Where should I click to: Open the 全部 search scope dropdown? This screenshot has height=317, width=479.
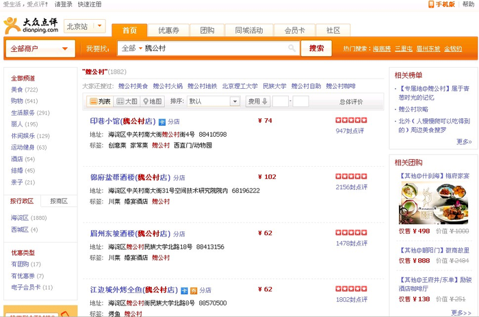tap(132, 49)
